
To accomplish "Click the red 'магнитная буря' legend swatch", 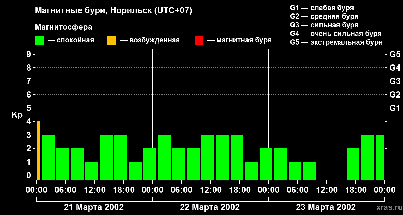I will (199, 40).
